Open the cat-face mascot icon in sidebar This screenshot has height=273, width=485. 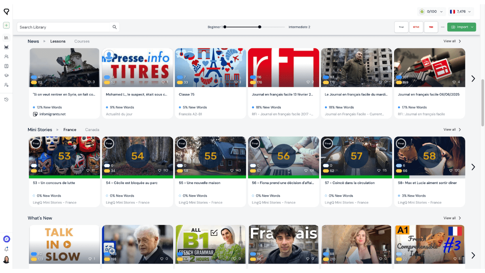click(6, 47)
